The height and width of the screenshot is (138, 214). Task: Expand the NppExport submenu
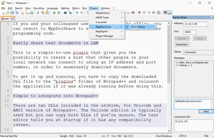[x=107, y=31]
